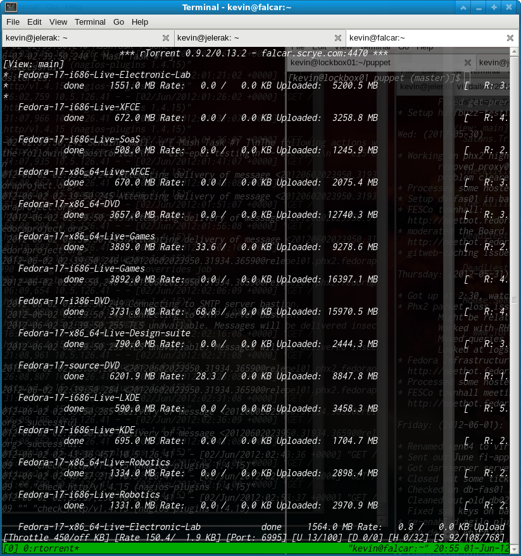Screen dimensions: 521x556
Task: Select torrent Fedora-17-i686-Live-Robotics
Action: coord(89,495)
